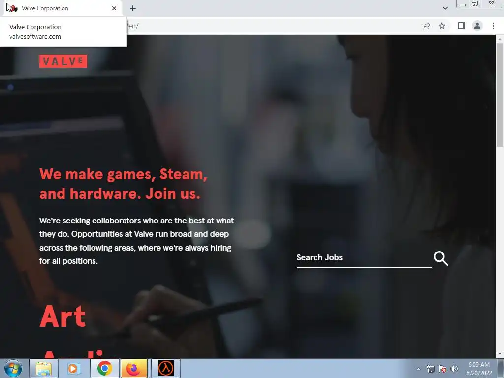The image size is (504, 378).
Task: Click the network status tray icon
Action: [x=430, y=369]
